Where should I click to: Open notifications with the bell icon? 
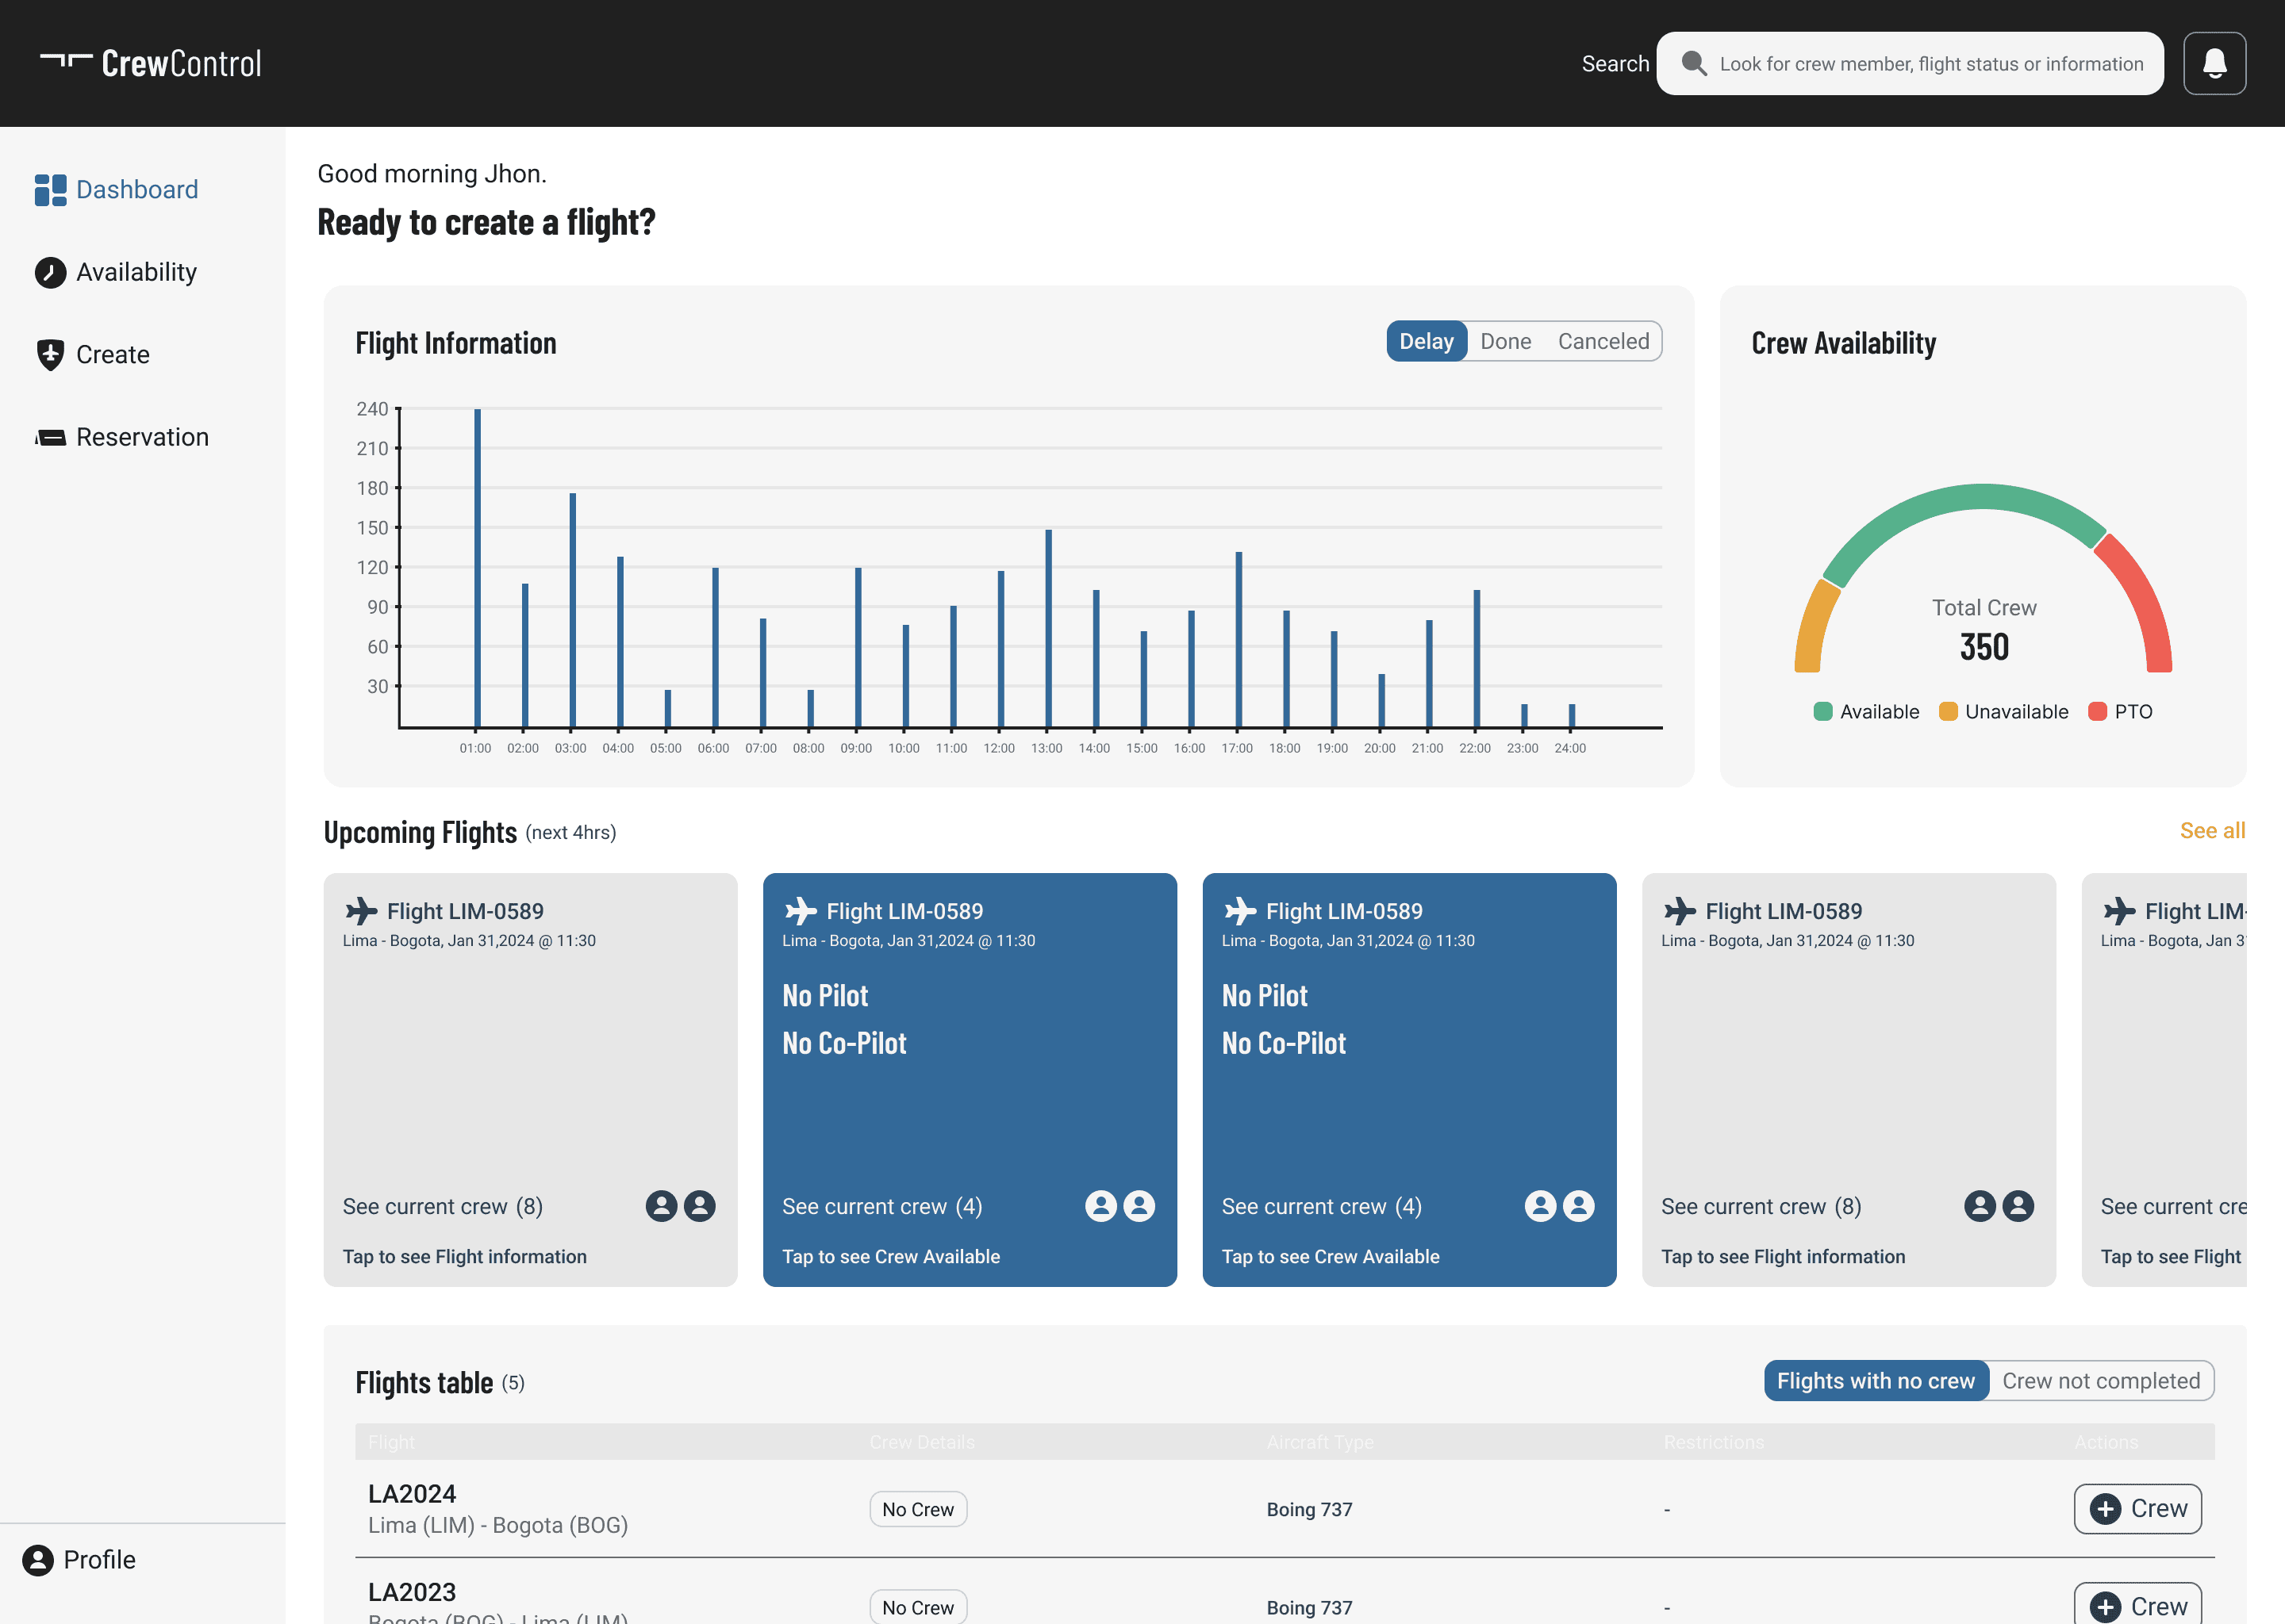point(2214,63)
